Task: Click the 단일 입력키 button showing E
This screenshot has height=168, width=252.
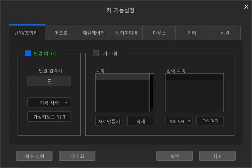Action: click(x=49, y=81)
